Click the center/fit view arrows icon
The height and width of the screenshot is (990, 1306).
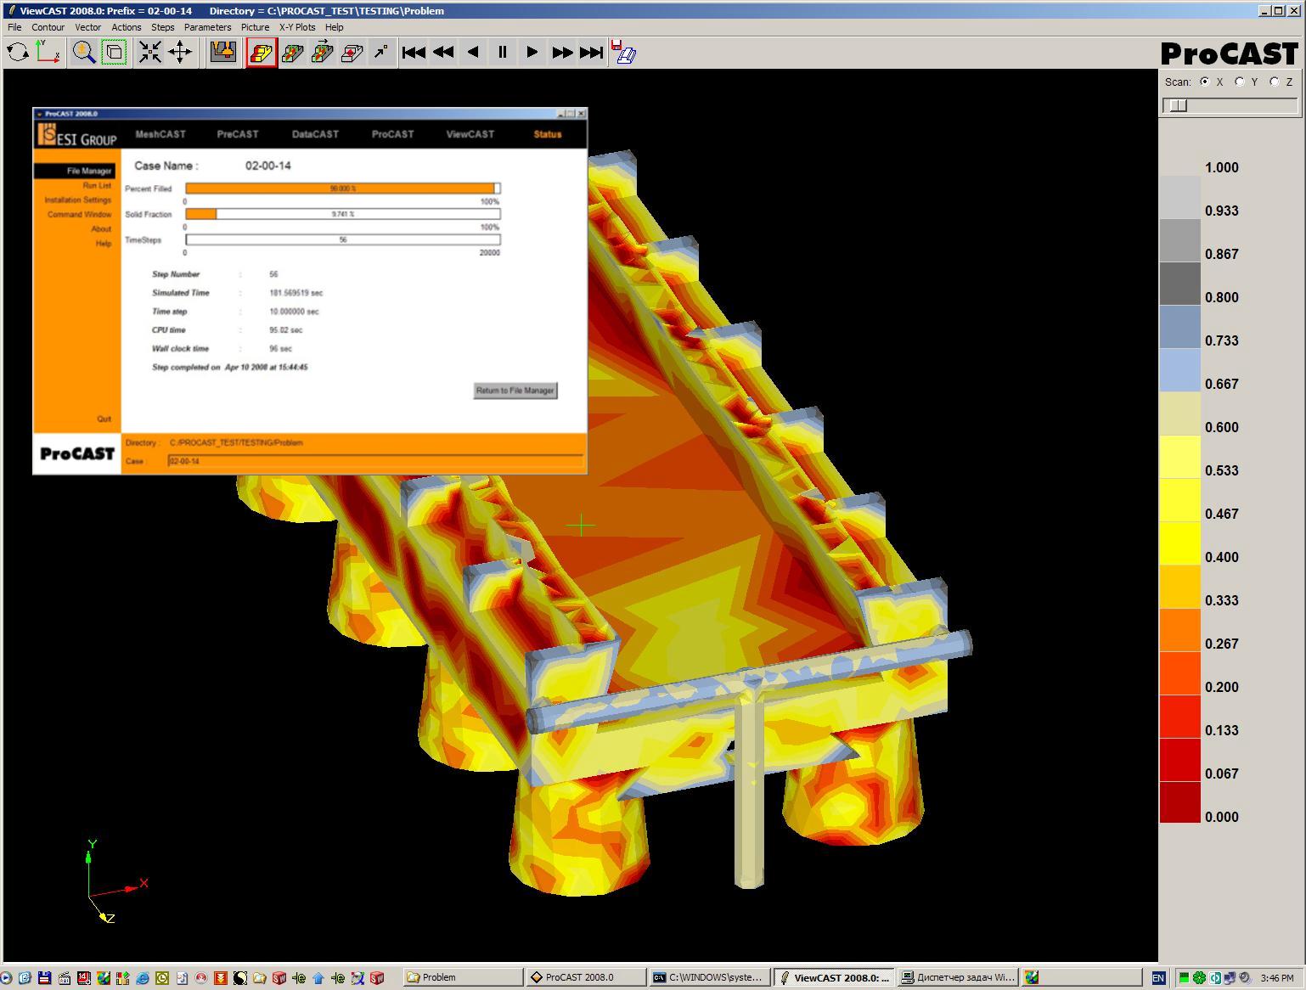pos(150,53)
